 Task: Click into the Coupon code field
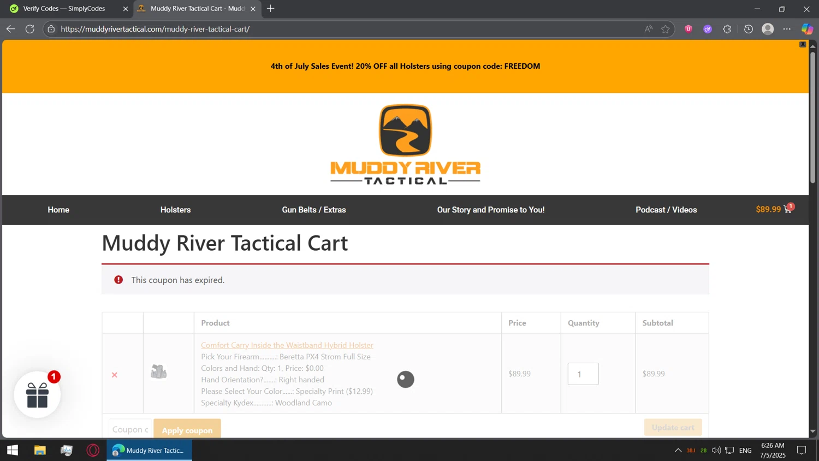(x=130, y=429)
